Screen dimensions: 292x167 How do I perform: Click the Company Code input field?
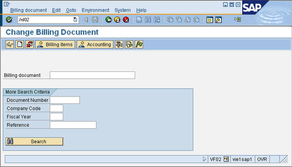[x=56, y=108]
